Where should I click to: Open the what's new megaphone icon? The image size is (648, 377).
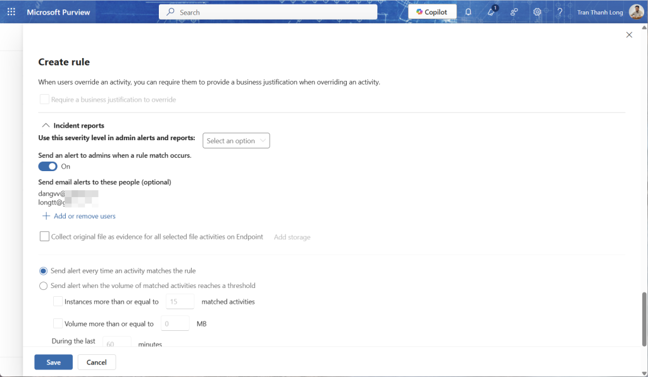(491, 12)
